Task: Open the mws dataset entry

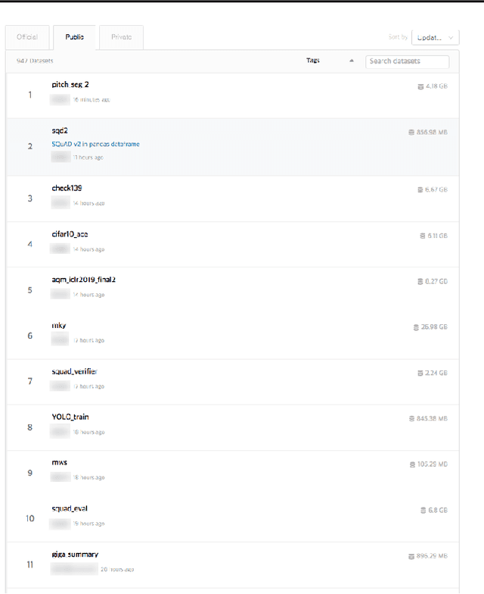Action: [60, 462]
